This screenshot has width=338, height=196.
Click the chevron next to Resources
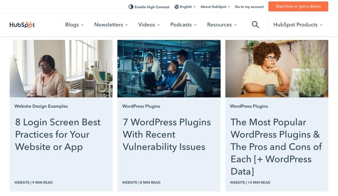tap(236, 25)
